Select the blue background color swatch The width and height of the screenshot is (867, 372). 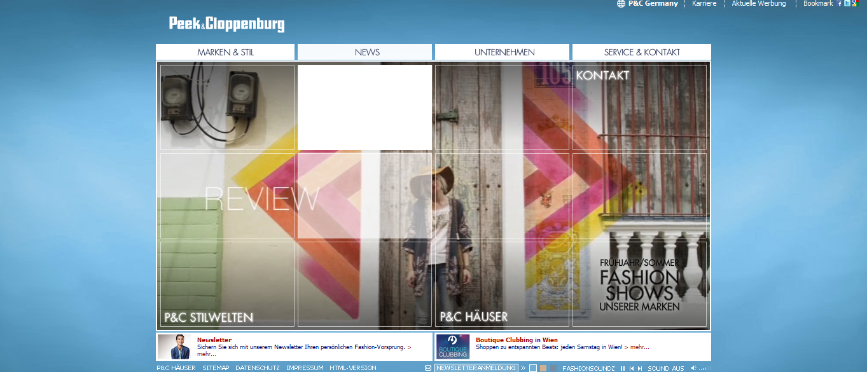pos(533,368)
